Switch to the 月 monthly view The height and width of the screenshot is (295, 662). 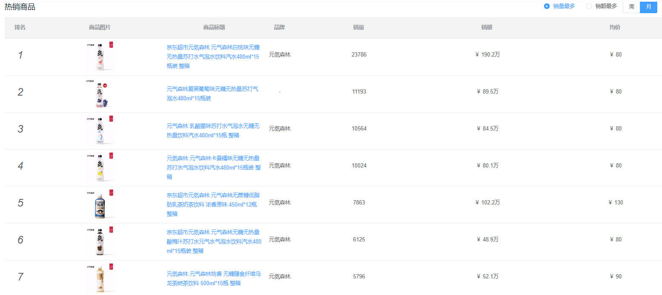coord(648,7)
